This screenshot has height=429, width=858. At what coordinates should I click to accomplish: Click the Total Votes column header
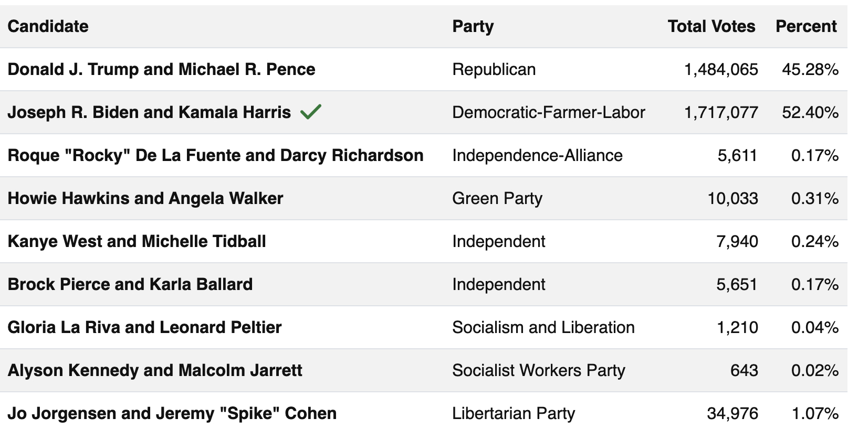(711, 26)
